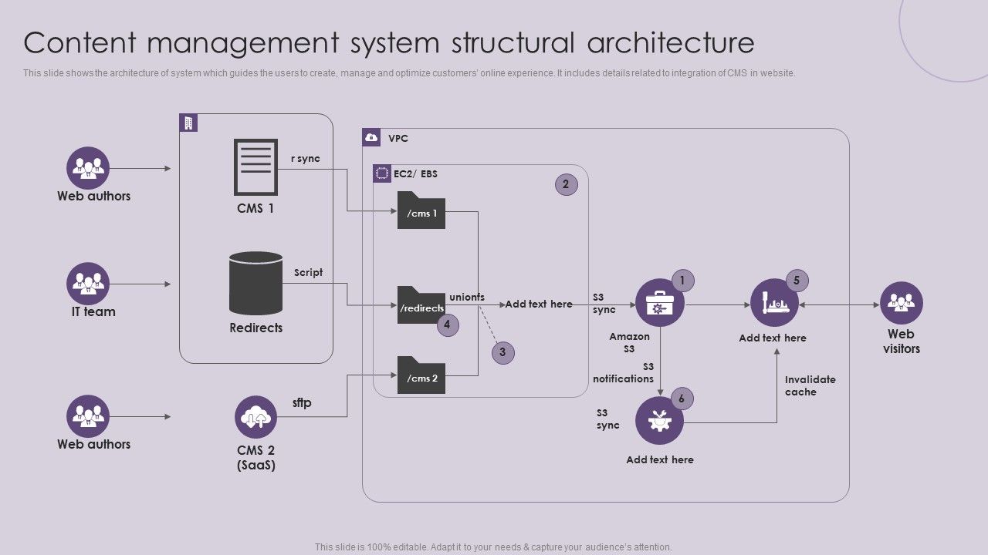The width and height of the screenshot is (988, 555).
Task: Select the Web authors people icon at top
Action: point(87,168)
